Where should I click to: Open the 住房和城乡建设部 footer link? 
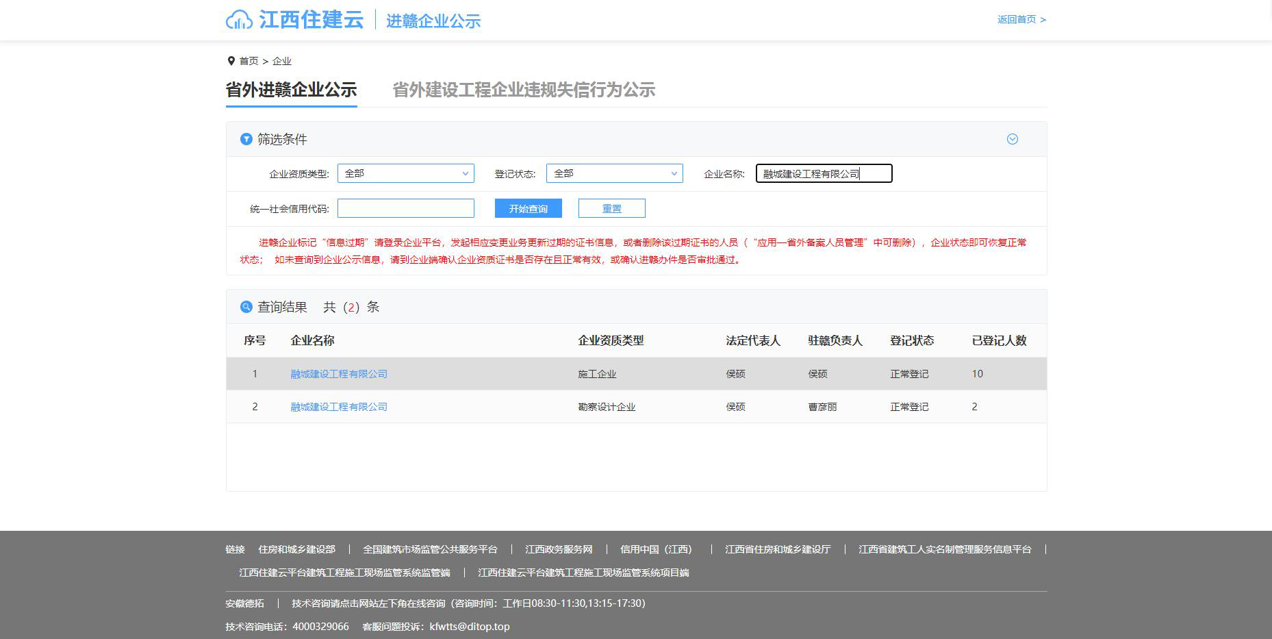coord(297,549)
